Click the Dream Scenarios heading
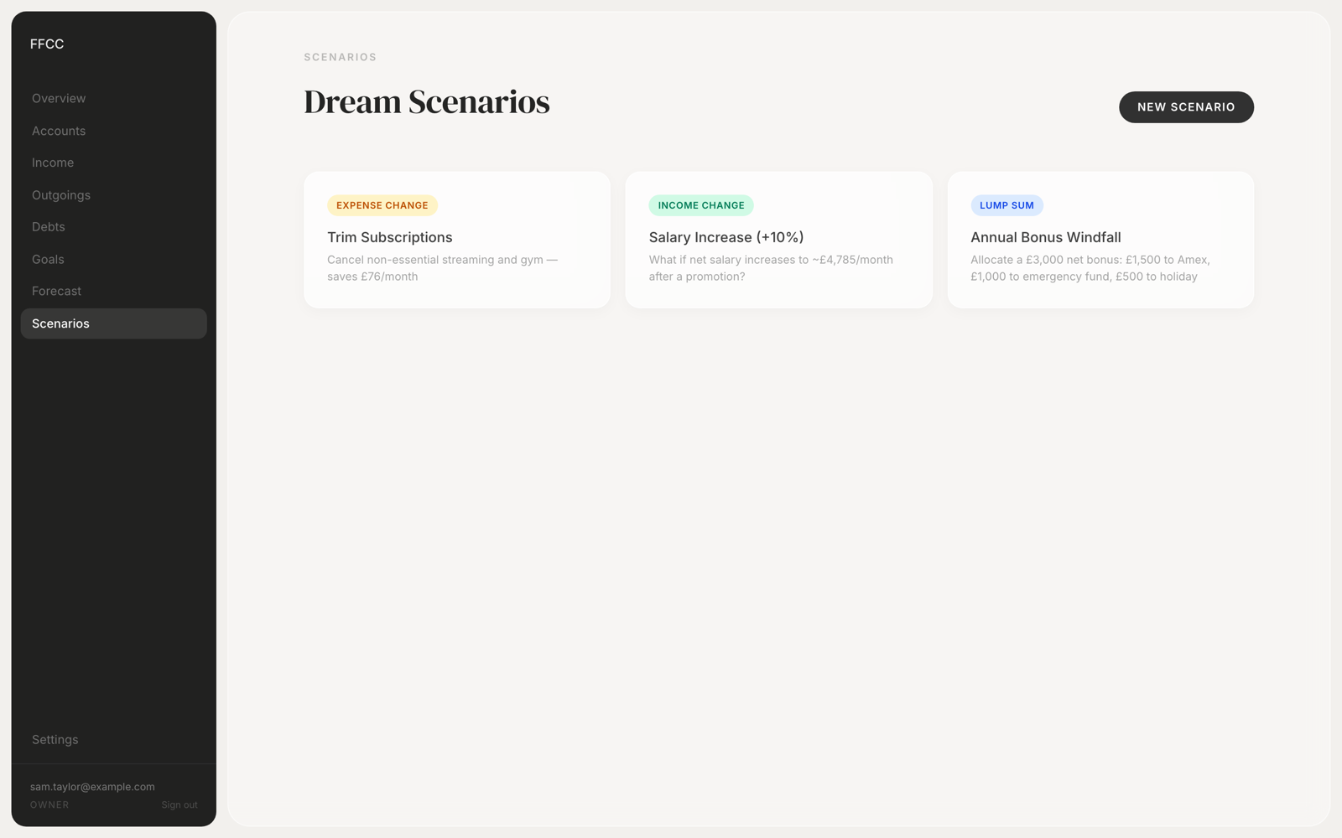Image resolution: width=1342 pixels, height=838 pixels. point(427,102)
